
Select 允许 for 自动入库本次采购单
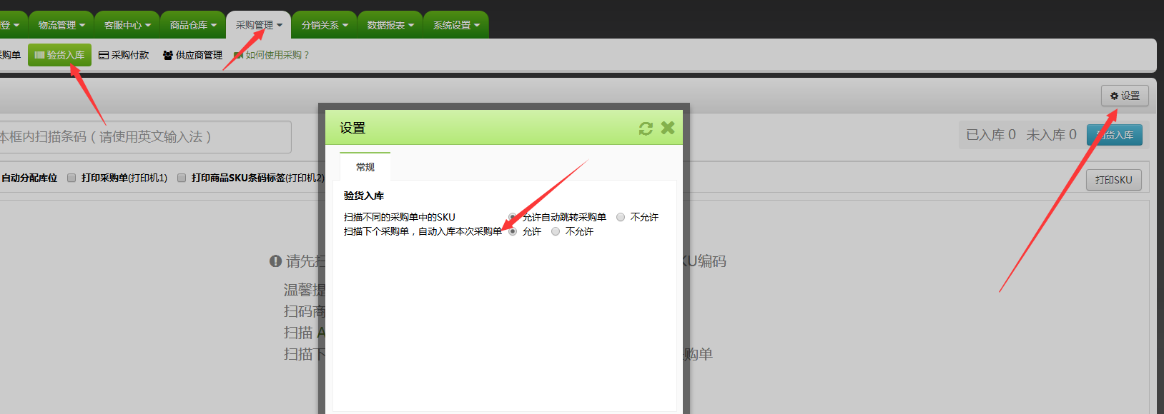(x=513, y=231)
